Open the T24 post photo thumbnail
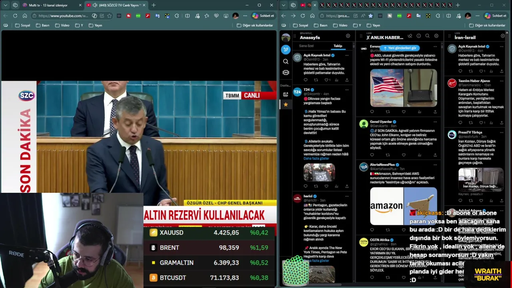Image resolution: width=512 pixels, height=288 pixels. point(319,172)
